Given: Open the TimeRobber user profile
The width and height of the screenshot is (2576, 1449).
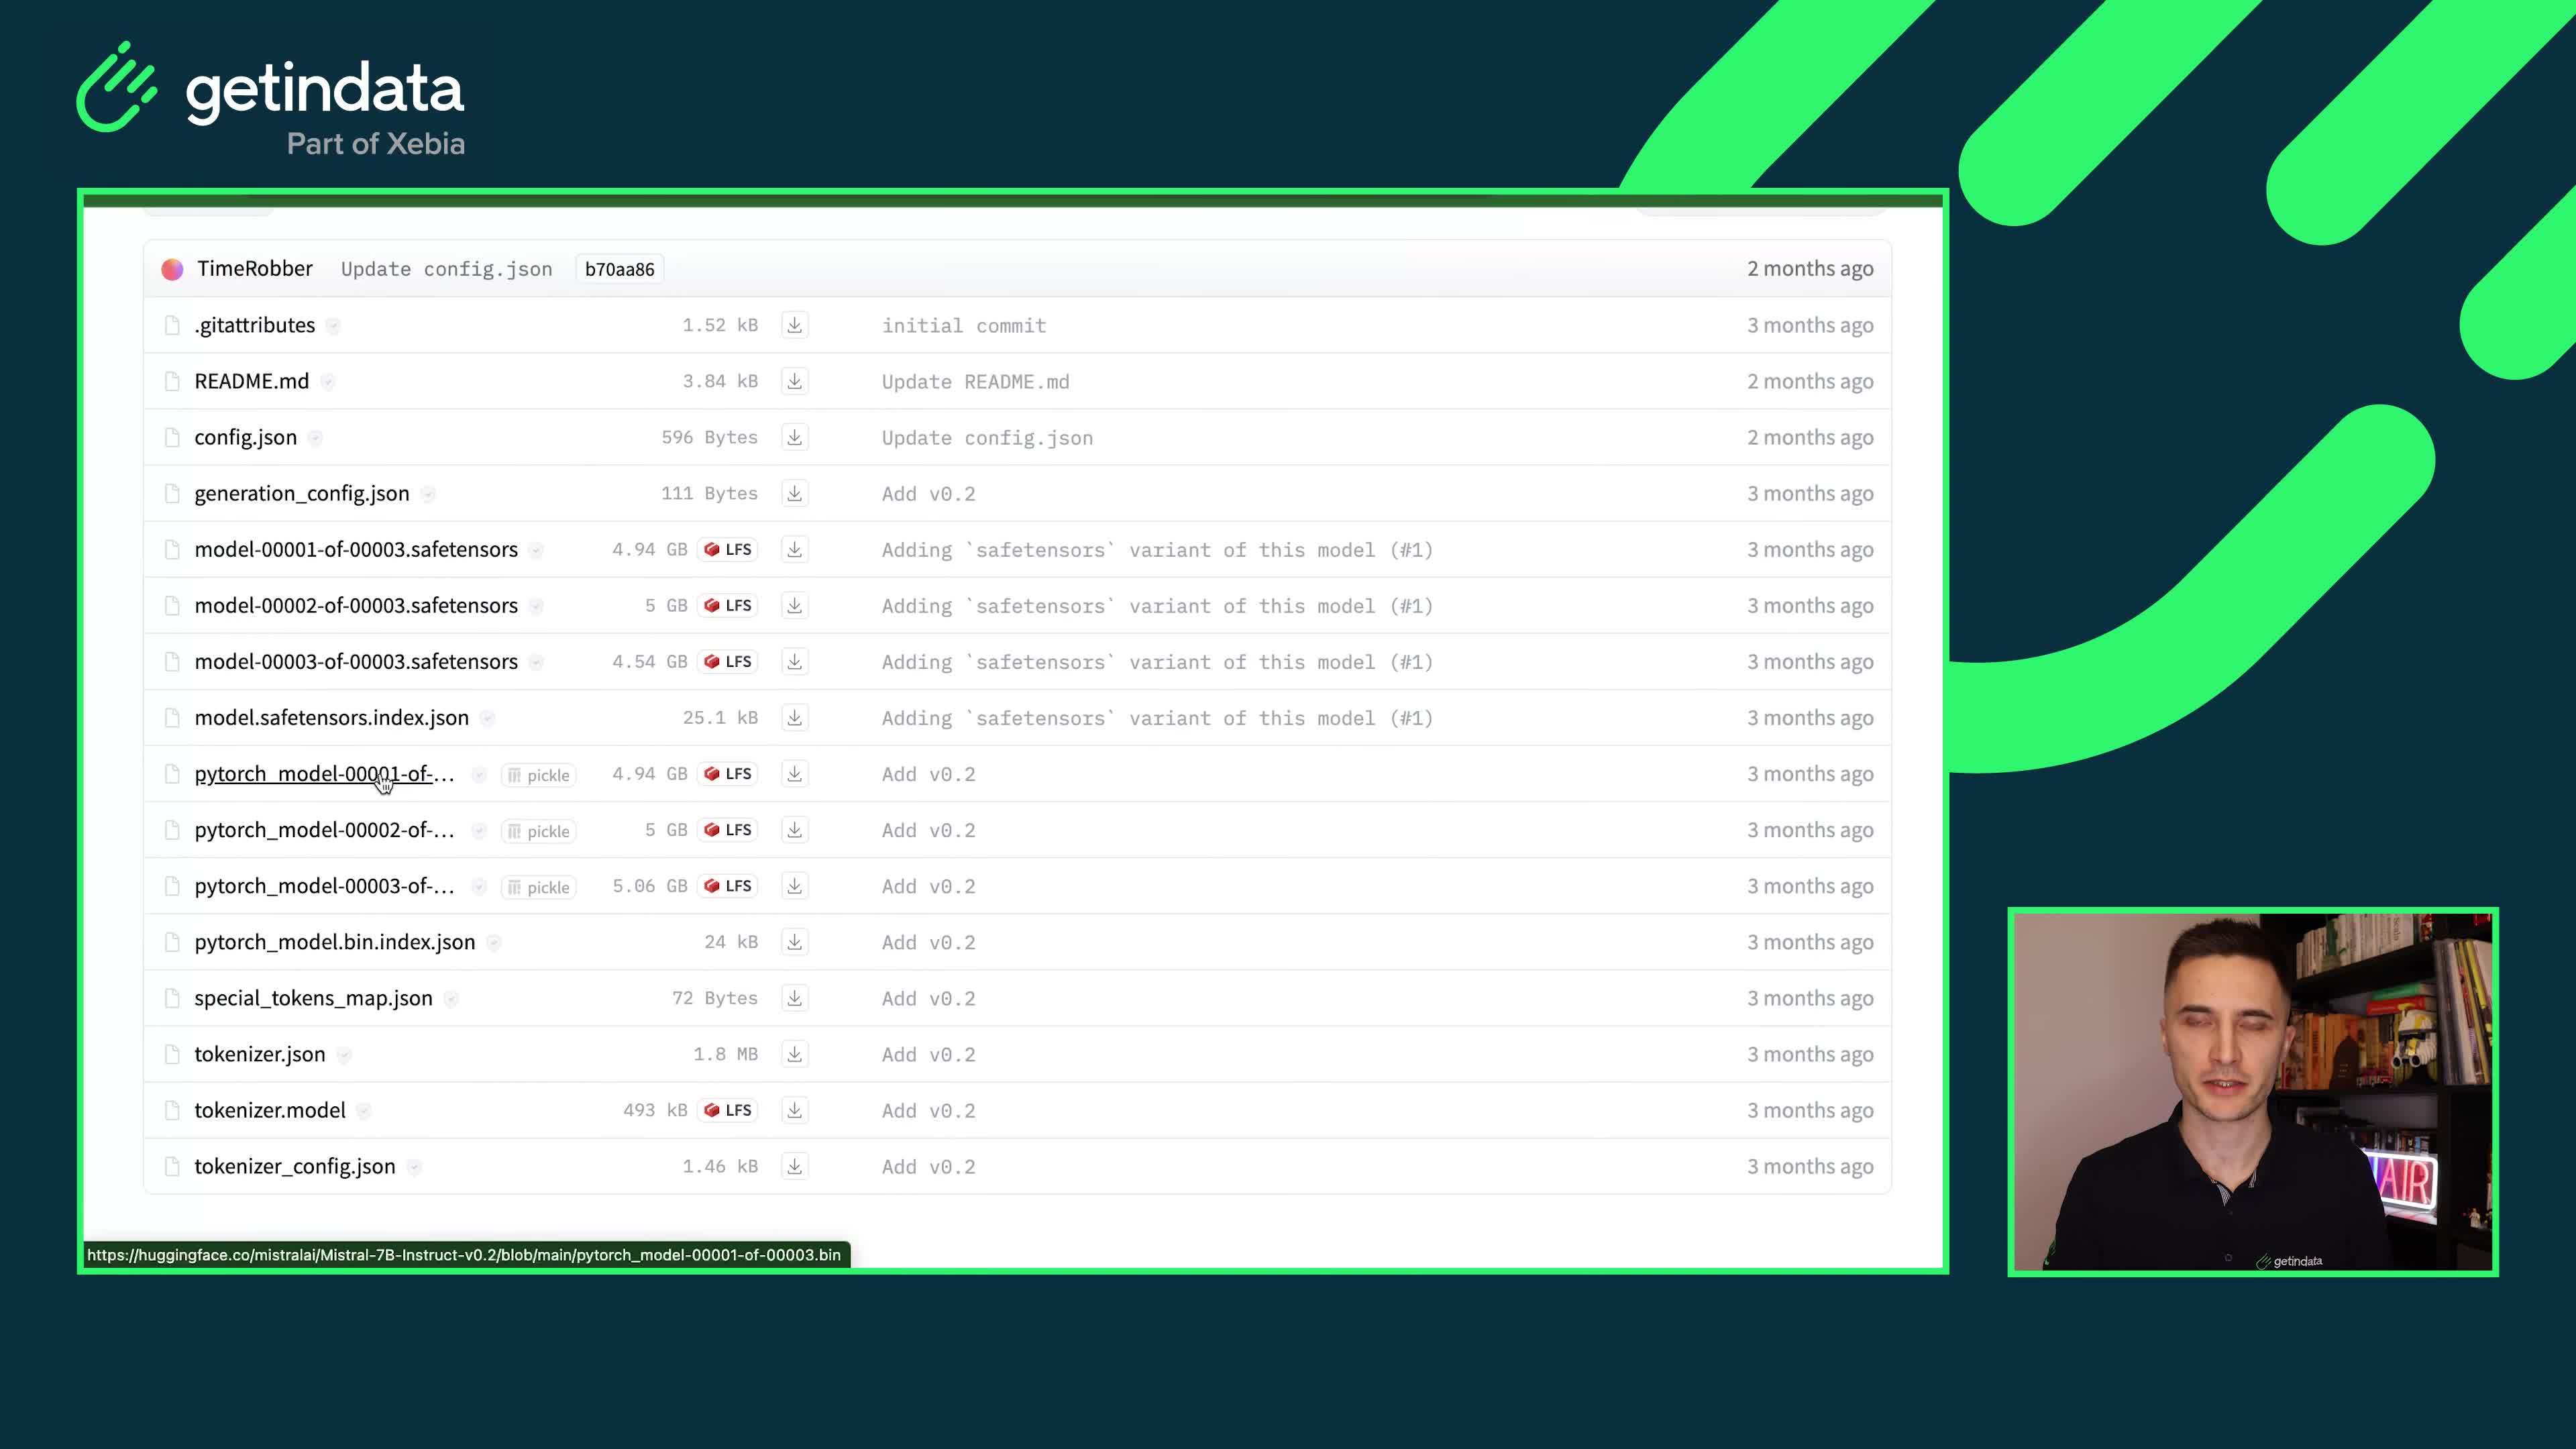Looking at the screenshot, I should coord(254,268).
